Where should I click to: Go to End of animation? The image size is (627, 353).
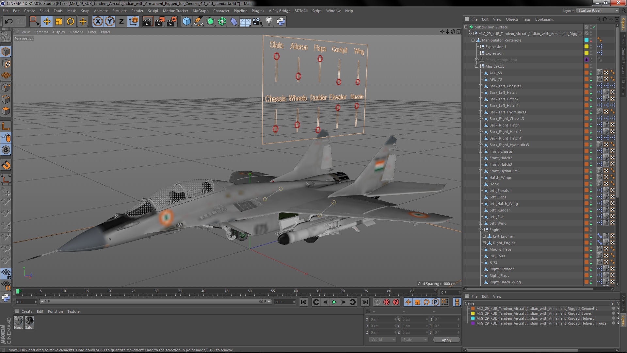point(365,302)
